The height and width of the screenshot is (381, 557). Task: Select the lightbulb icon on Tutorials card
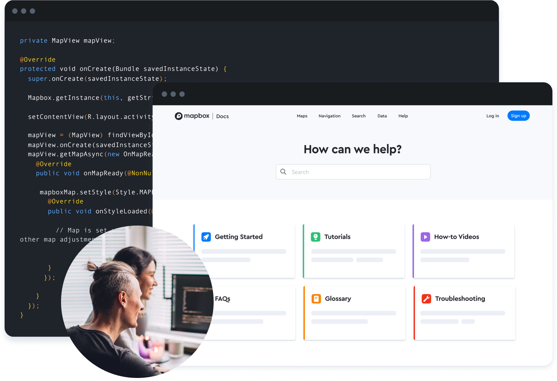pyautogui.click(x=316, y=237)
